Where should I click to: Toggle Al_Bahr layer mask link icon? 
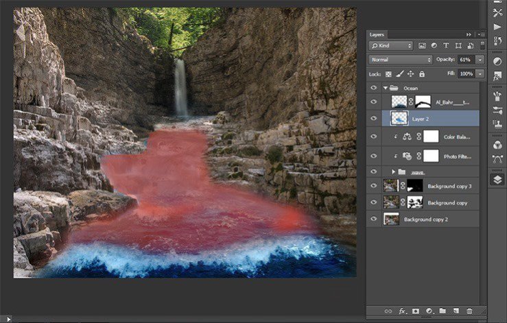coord(411,102)
